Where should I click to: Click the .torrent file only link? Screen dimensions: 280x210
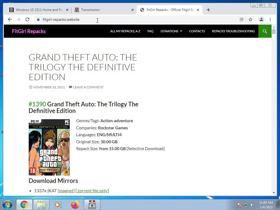tap(92, 191)
